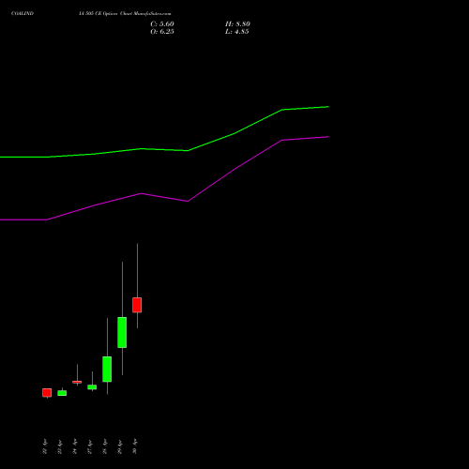469x469 pixels.
Task: Click the open value O: 6.25
Action: point(162,32)
